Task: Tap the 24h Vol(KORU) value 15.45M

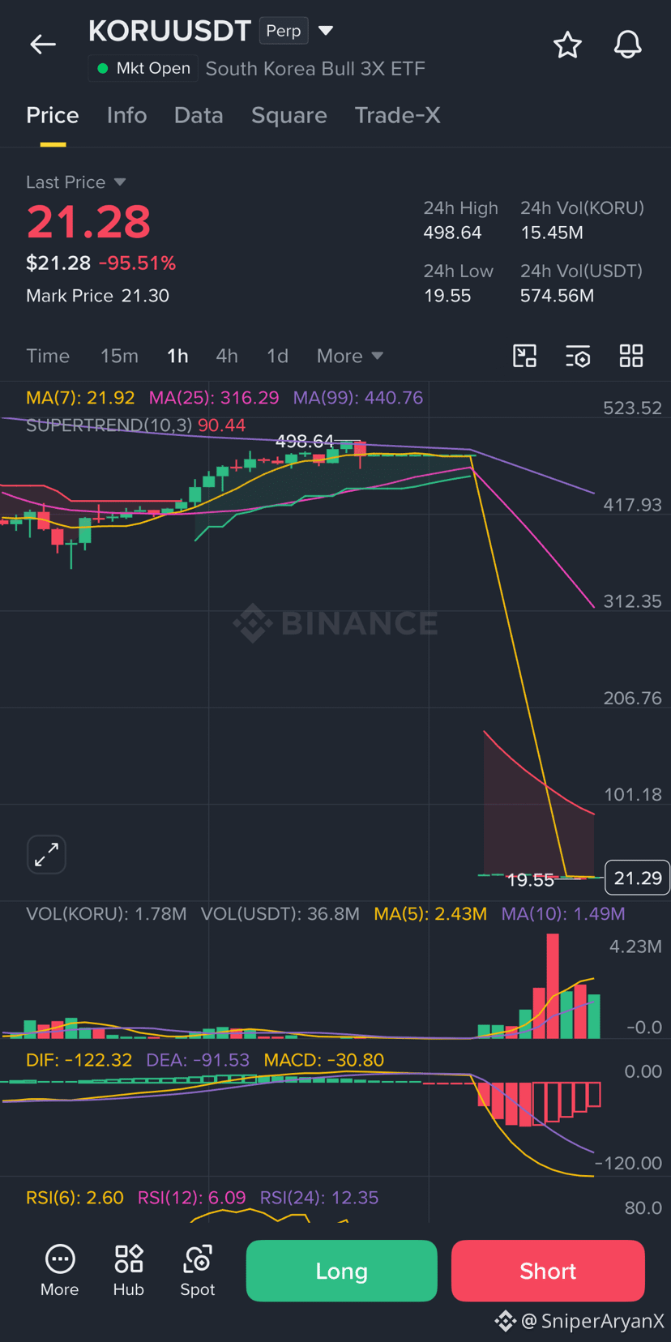Action: (551, 233)
